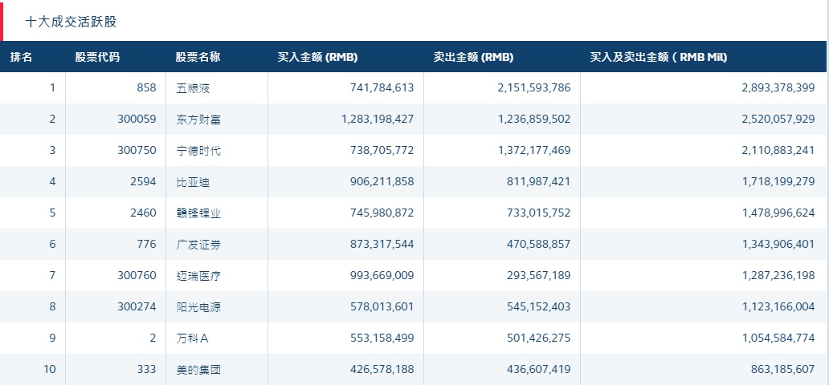Click total amount 2,893,378,399

tap(778, 87)
